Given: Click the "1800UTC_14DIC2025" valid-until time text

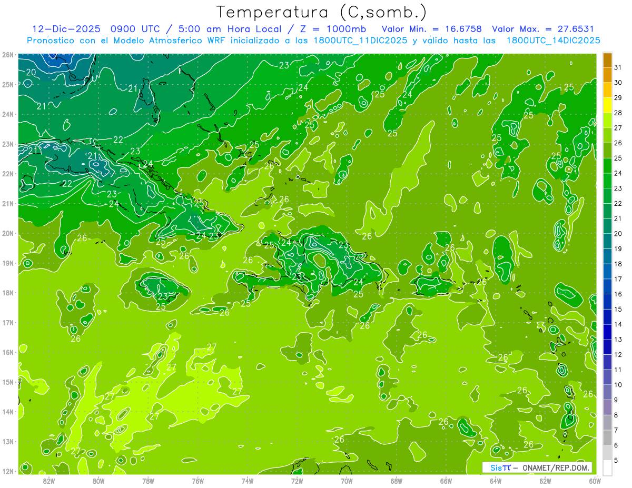Looking at the screenshot, I should coord(553,41).
